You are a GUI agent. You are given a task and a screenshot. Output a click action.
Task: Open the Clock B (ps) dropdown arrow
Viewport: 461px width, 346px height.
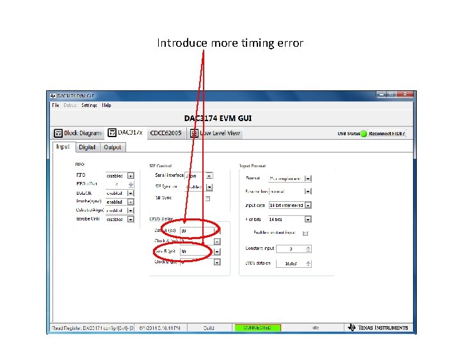point(217,262)
